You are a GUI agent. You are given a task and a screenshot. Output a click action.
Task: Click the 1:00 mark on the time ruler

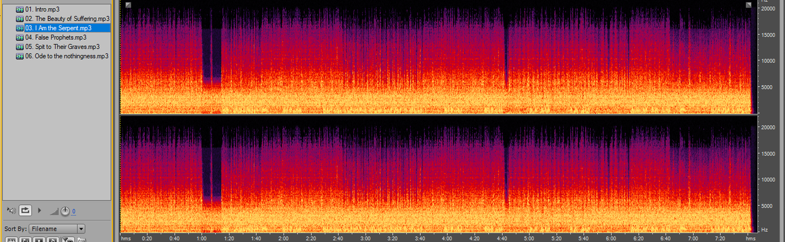click(x=202, y=238)
